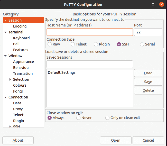
Task: Load the selected saved session
Action: tap(148, 73)
